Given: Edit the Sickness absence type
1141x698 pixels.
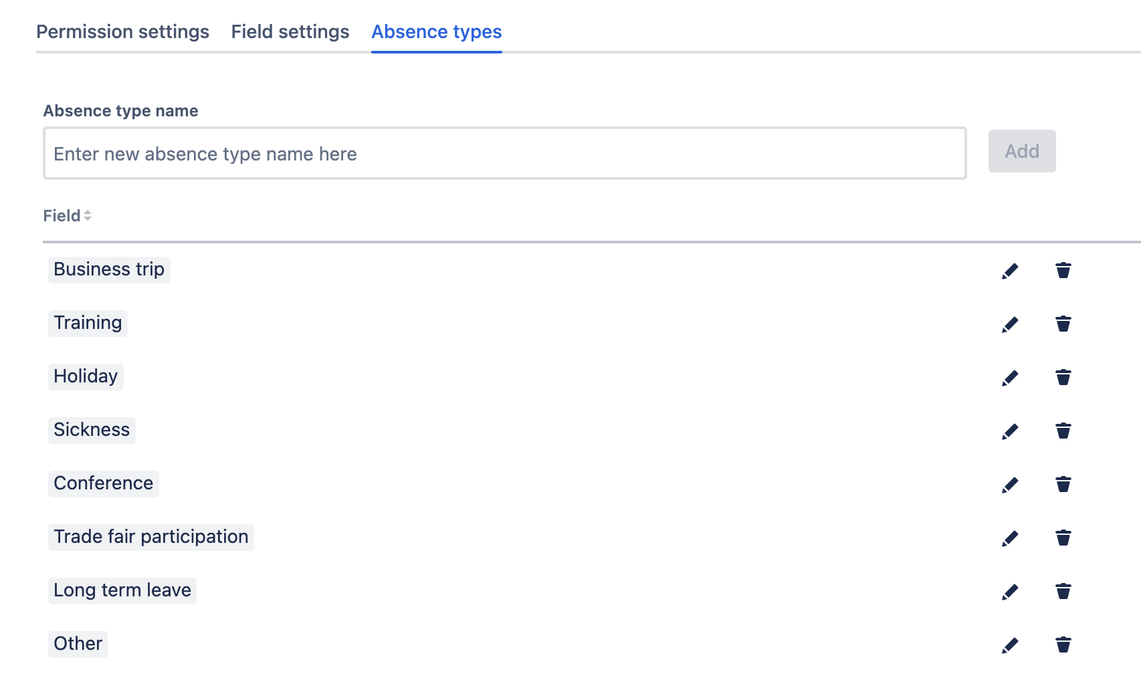Looking at the screenshot, I should [1011, 431].
